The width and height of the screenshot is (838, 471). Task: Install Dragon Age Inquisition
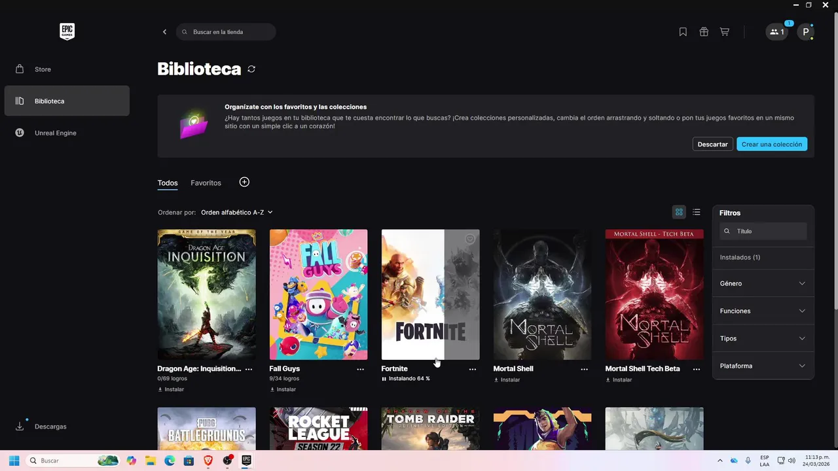pos(171,389)
